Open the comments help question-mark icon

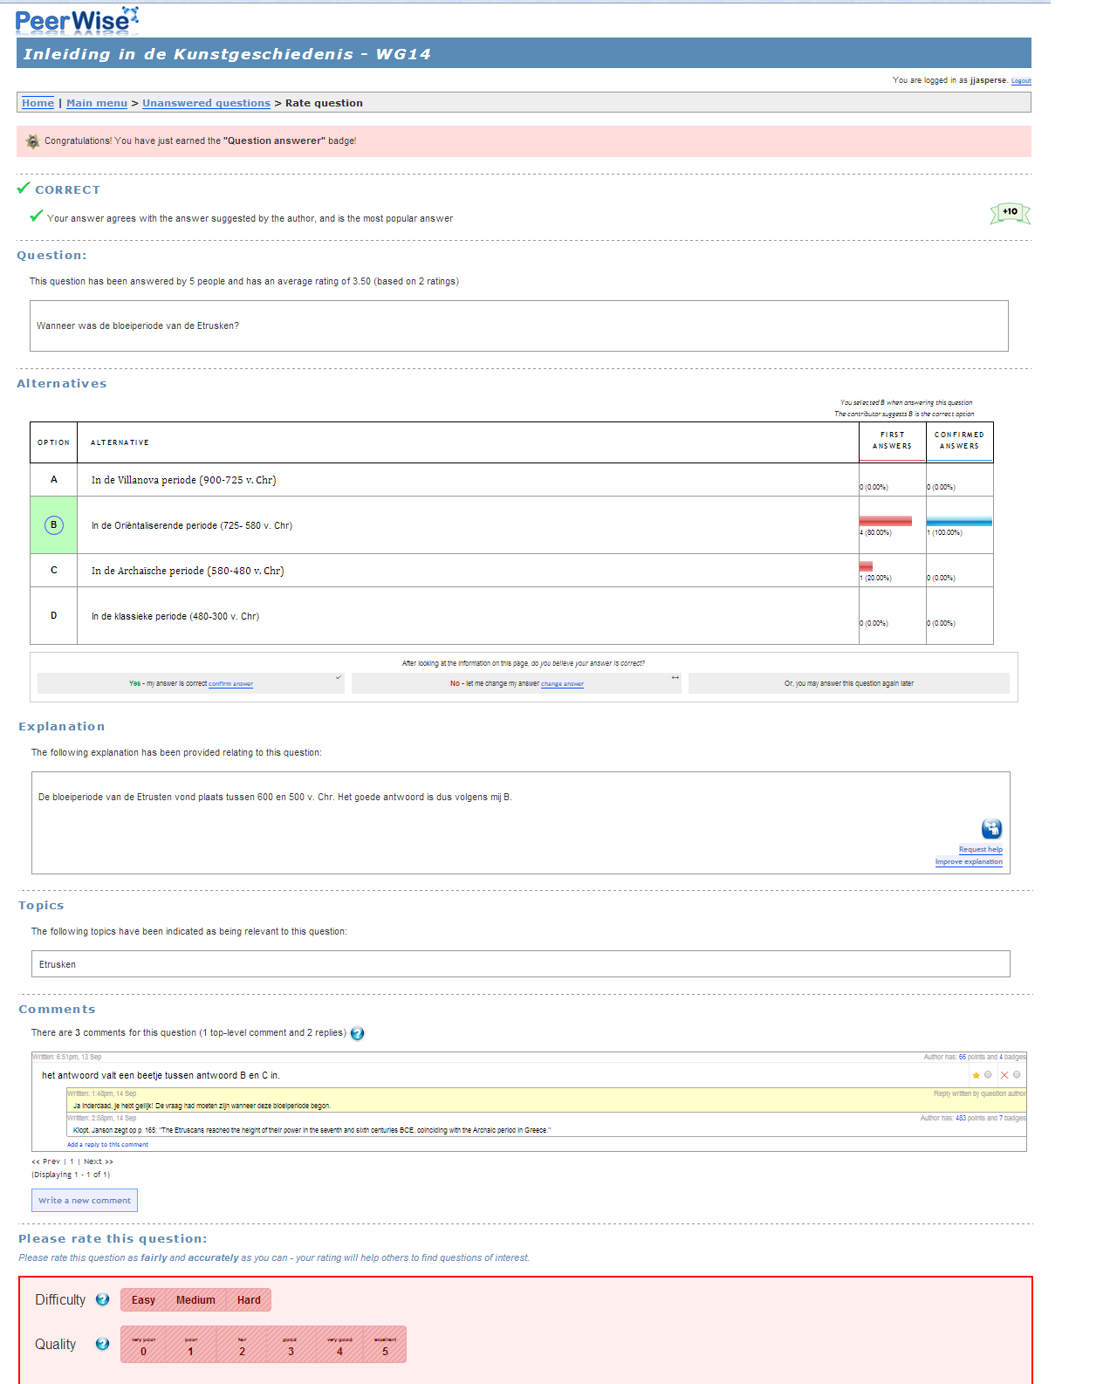click(x=357, y=1033)
